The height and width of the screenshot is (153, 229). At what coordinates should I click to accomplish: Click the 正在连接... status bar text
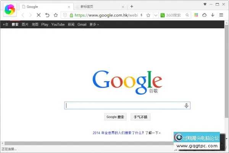coord(9,149)
